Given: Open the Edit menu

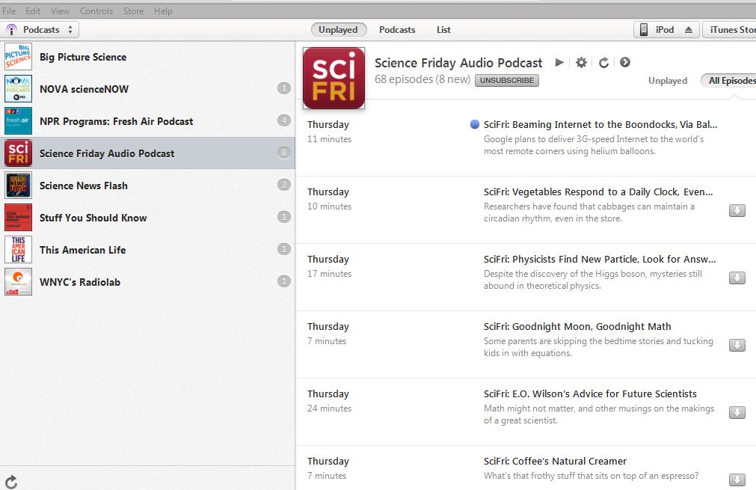Looking at the screenshot, I should tap(33, 10).
